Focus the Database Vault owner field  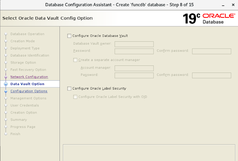click(x=134, y=44)
